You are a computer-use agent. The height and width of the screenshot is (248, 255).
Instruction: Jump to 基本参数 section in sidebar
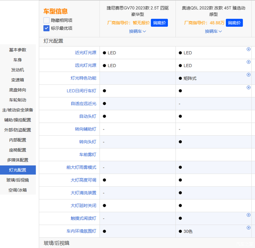coord(17,50)
